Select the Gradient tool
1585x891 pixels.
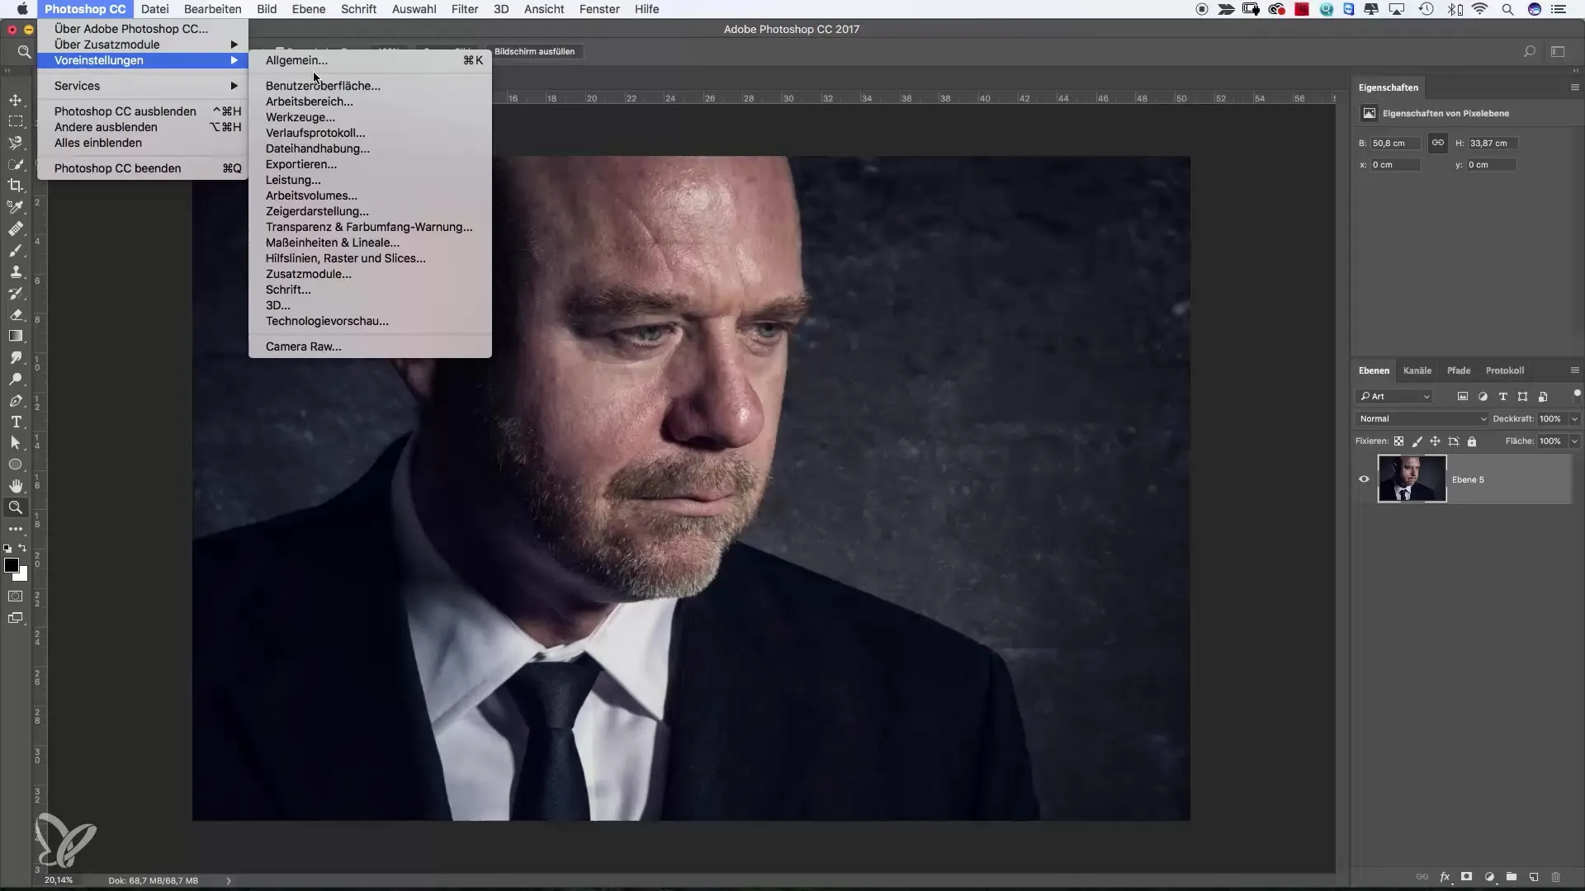coord(16,336)
